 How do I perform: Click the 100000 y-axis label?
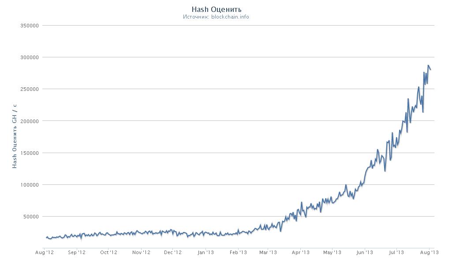[x=30, y=185]
